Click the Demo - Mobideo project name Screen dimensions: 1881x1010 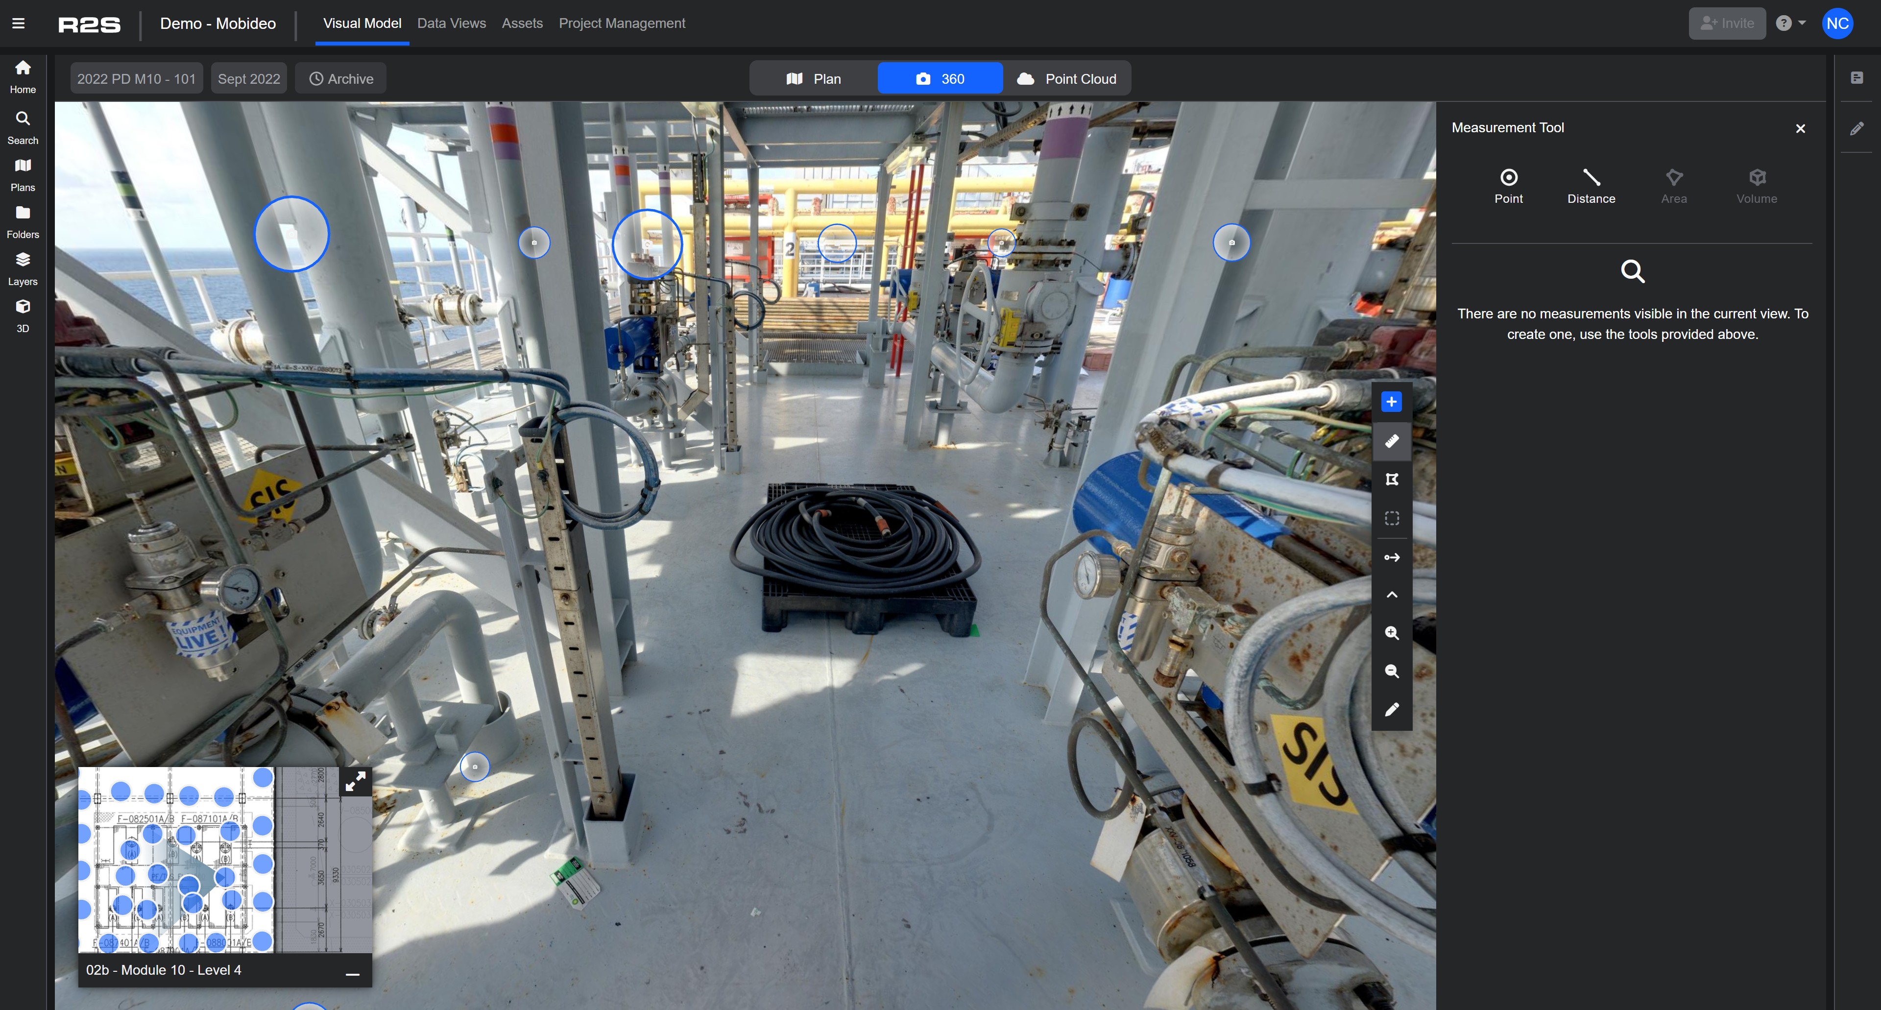click(x=217, y=24)
